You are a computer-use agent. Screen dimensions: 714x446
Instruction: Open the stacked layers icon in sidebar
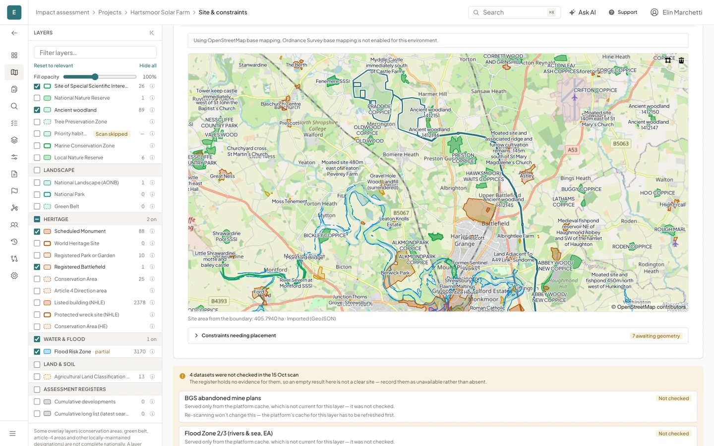(x=14, y=140)
